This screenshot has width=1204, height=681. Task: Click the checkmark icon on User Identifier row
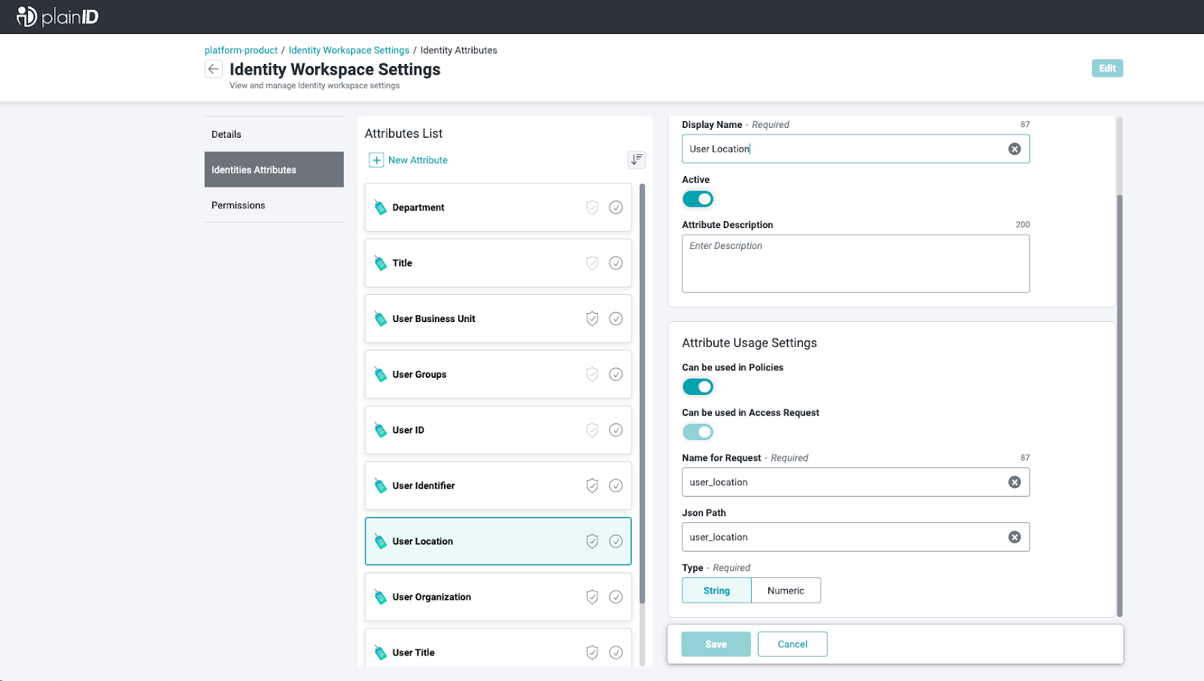tap(616, 485)
